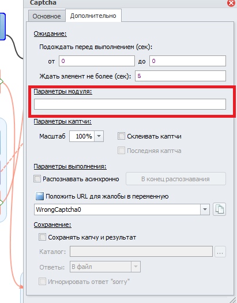
Task: Click the save icon beside Положить URL
Action: (x=40, y=196)
